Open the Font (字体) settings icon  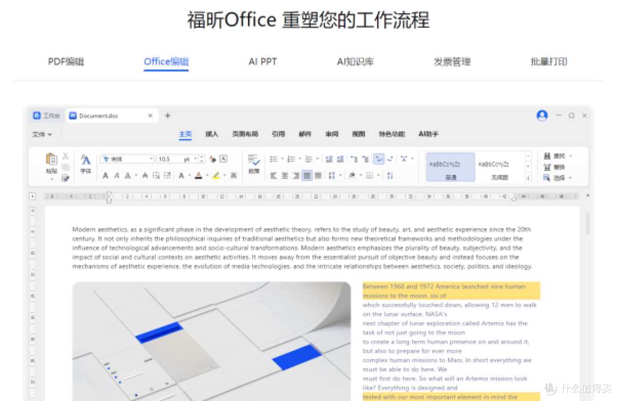pyautogui.click(x=85, y=160)
